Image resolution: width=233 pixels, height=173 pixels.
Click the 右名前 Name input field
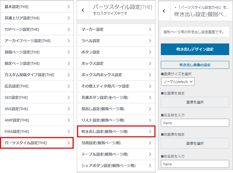[195, 164]
